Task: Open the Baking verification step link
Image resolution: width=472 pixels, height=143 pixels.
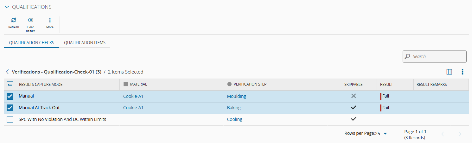Action: pos(234,108)
